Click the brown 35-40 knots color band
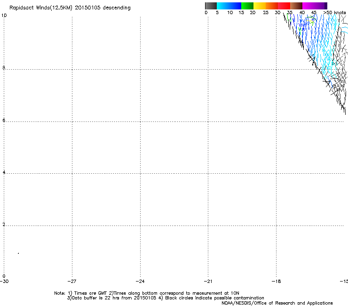 tap(296, 6)
